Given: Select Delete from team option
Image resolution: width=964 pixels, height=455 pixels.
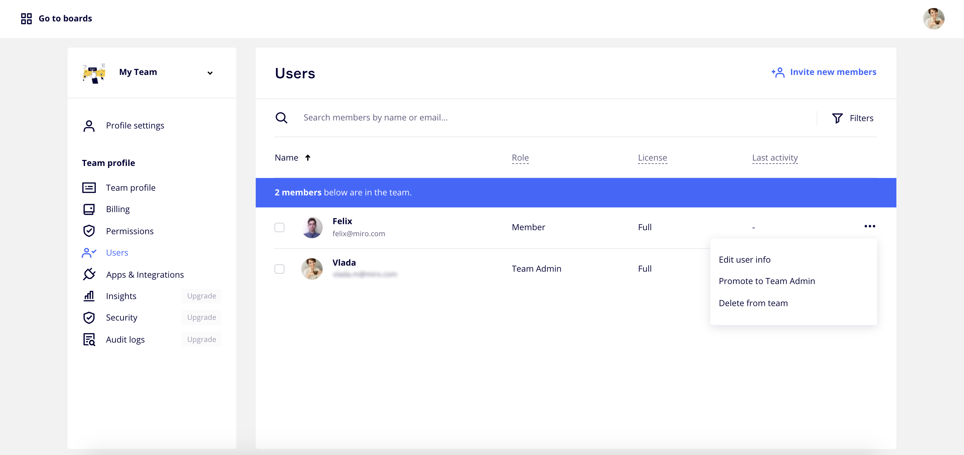Looking at the screenshot, I should [x=753, y=303].
